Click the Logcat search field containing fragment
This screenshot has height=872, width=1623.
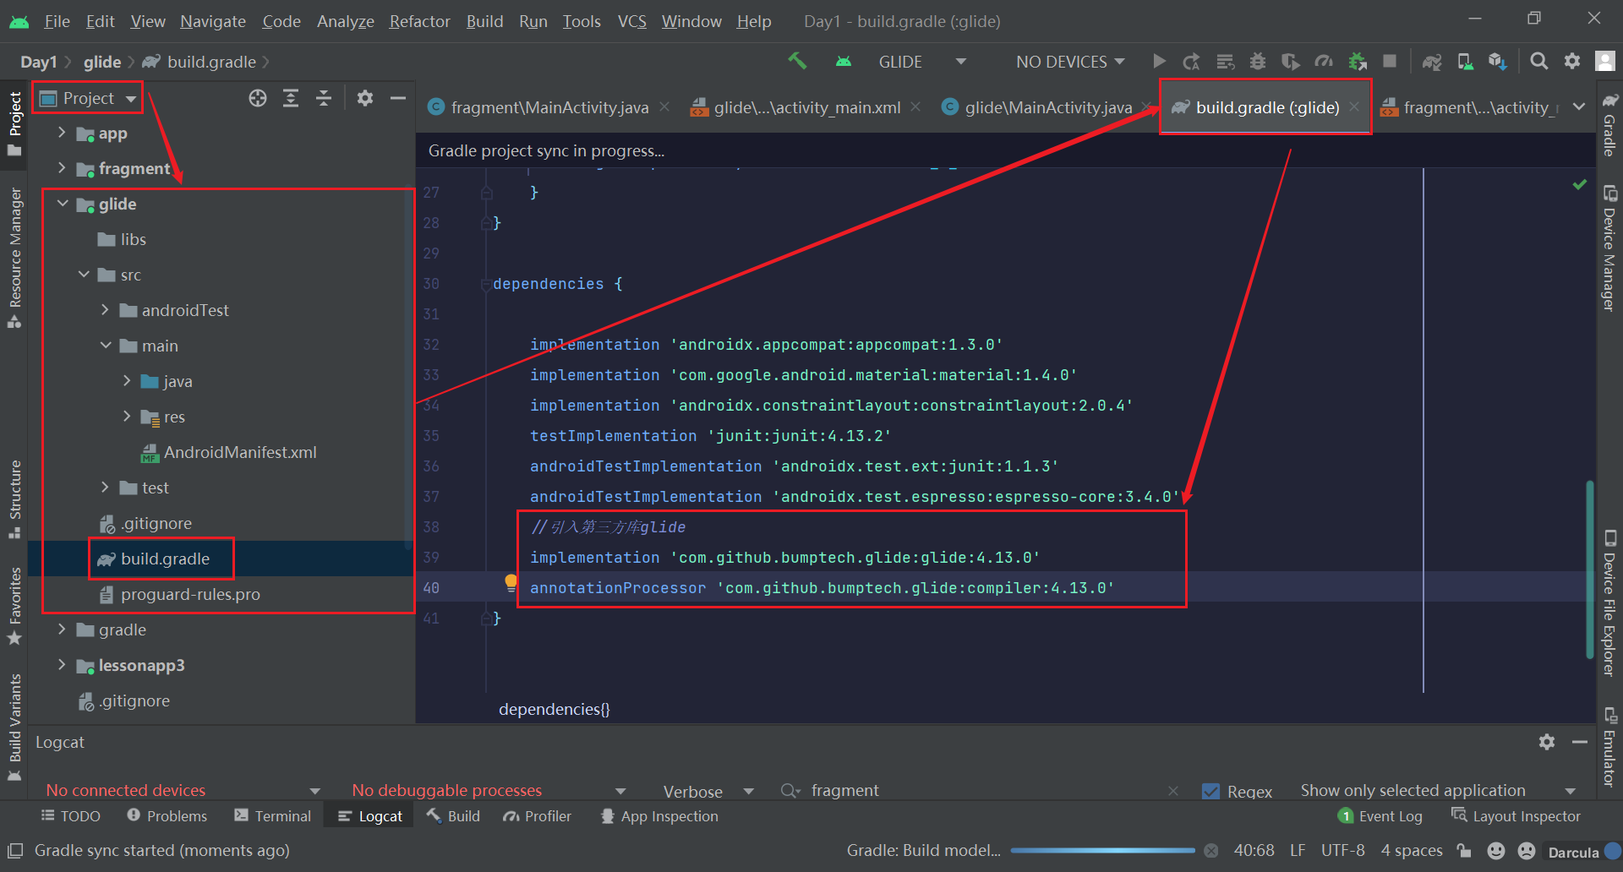[x=981, y=791]
